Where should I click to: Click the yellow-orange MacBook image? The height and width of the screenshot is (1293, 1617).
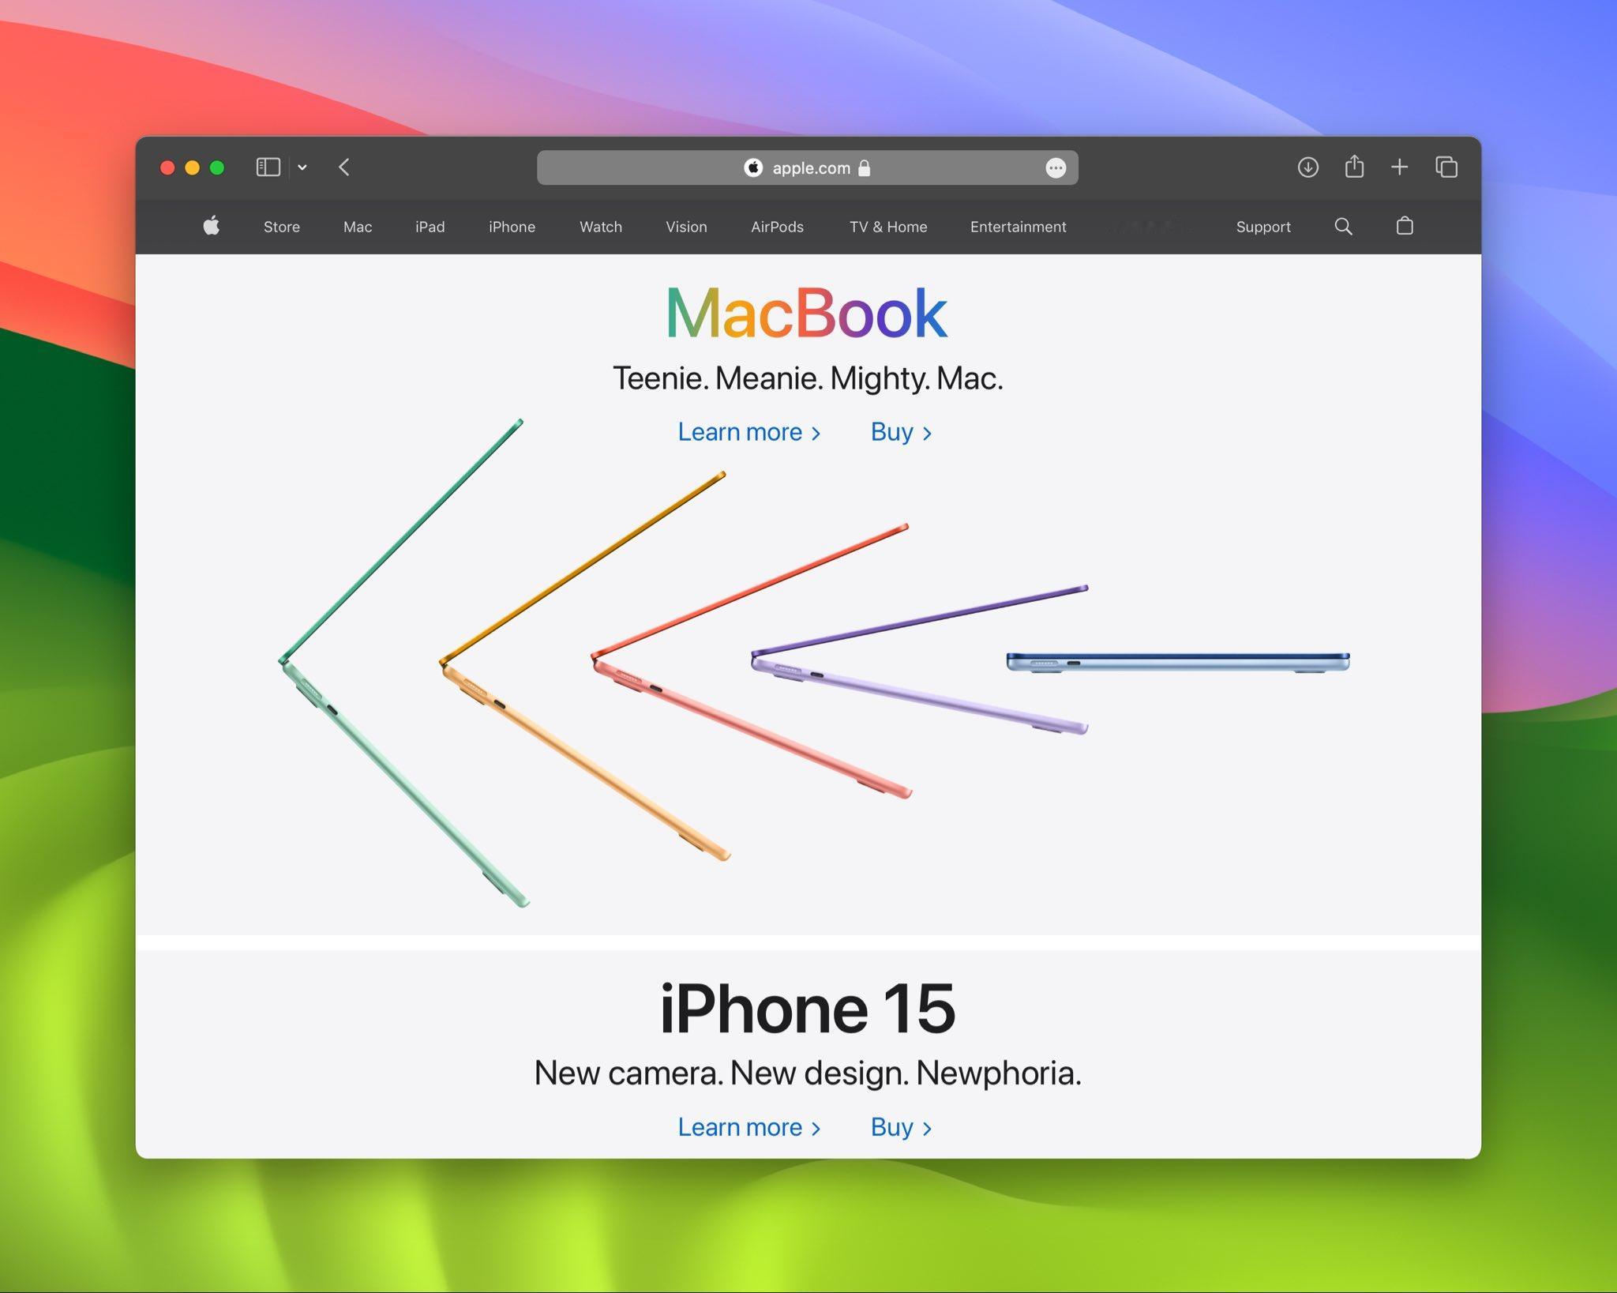pyautogui.click(x=584, y=666)
